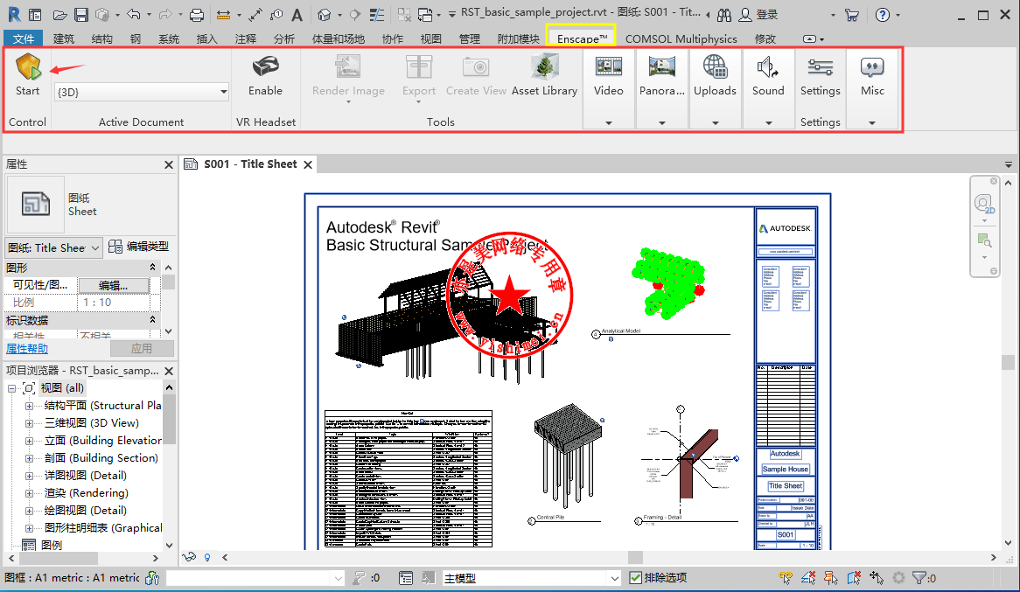Toggle thin lines display

pos(377,14)
